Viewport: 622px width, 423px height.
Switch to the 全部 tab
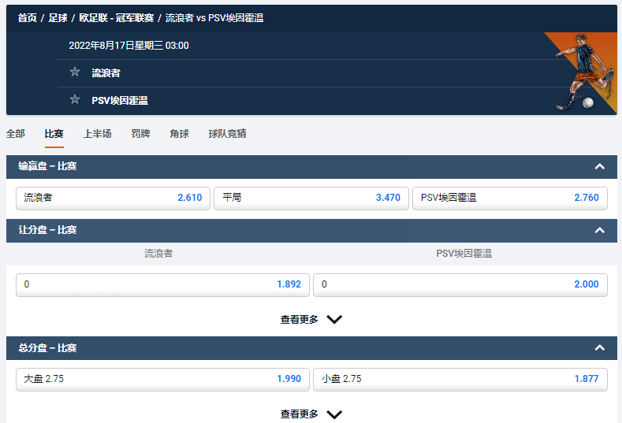[16, 134]
